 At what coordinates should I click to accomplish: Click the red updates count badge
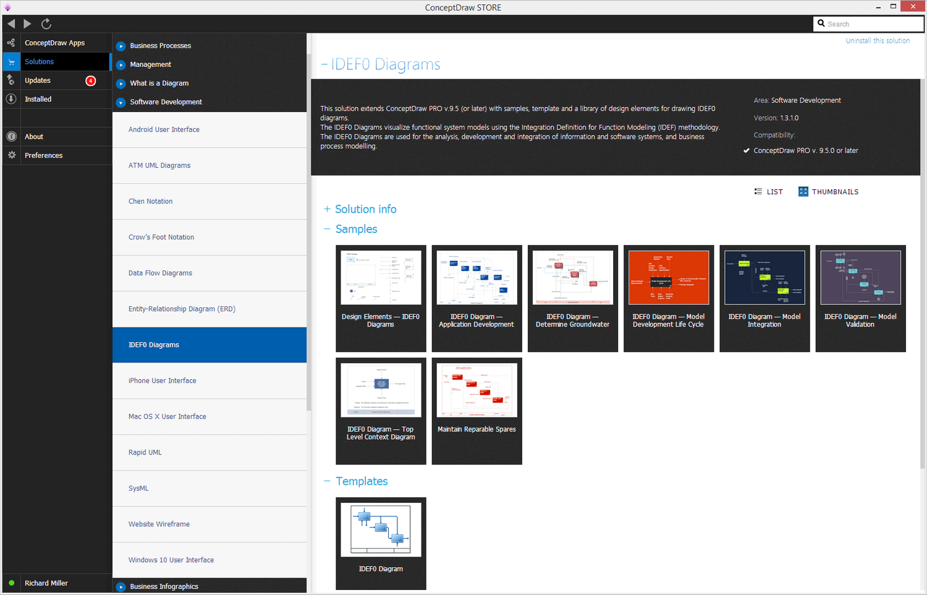pyautogui.click(x=91, y=80)
